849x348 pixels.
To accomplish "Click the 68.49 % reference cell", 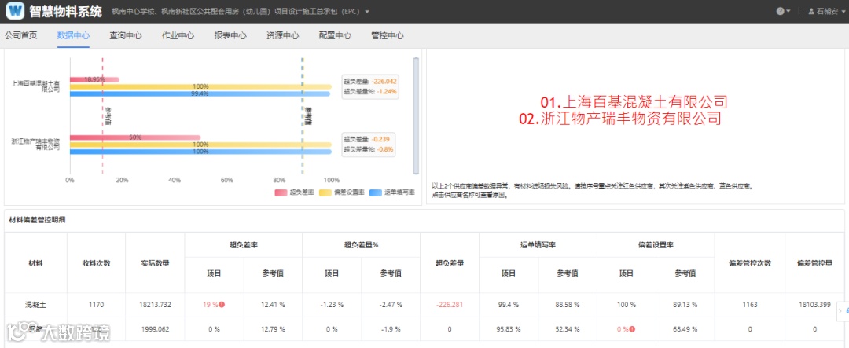I will coord(685,328).
